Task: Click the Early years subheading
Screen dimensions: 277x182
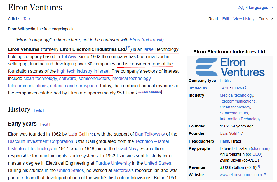Action: point(22,124)
